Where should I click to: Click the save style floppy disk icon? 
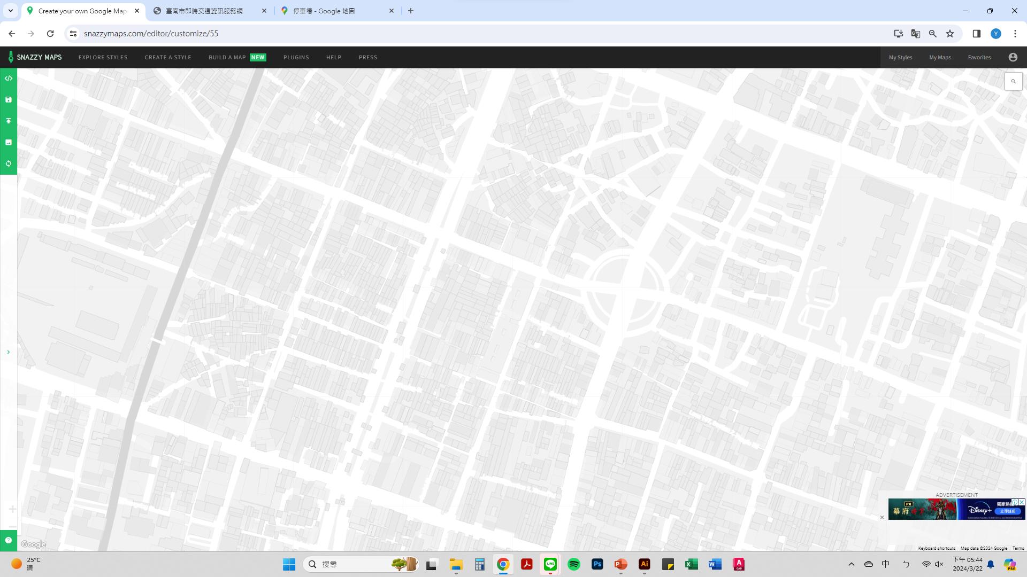pos(9,100)
